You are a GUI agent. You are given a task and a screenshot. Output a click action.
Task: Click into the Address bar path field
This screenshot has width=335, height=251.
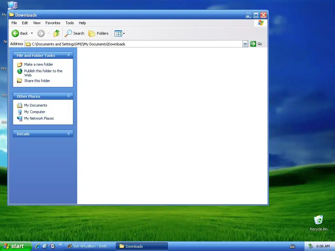coord(133,44)
